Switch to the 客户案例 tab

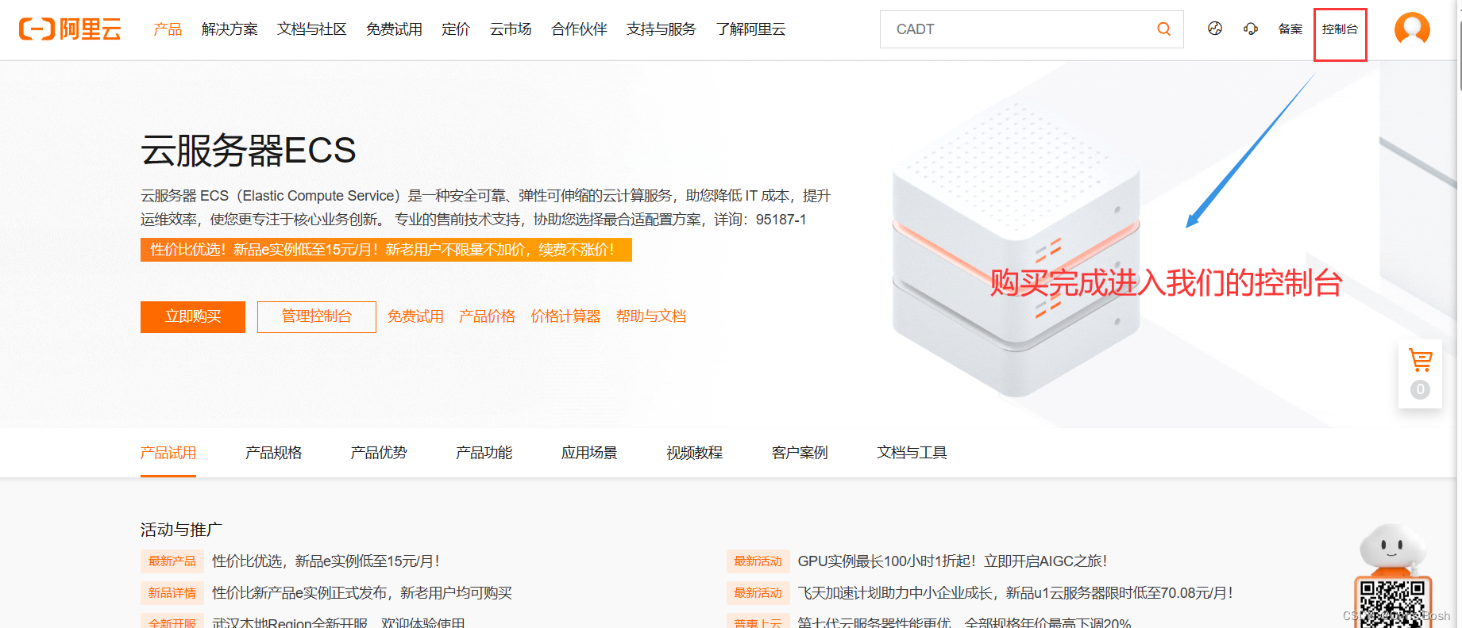[800, 453]
